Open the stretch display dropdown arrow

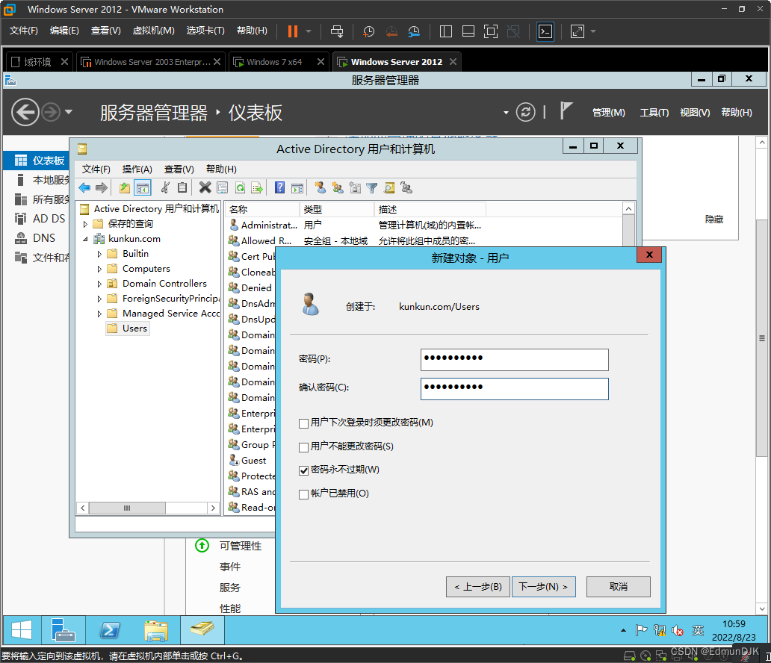click(x=593, y=31)
